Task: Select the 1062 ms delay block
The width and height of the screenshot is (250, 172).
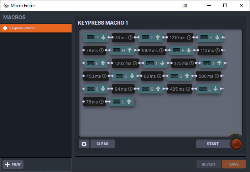Action: (152, 50)
